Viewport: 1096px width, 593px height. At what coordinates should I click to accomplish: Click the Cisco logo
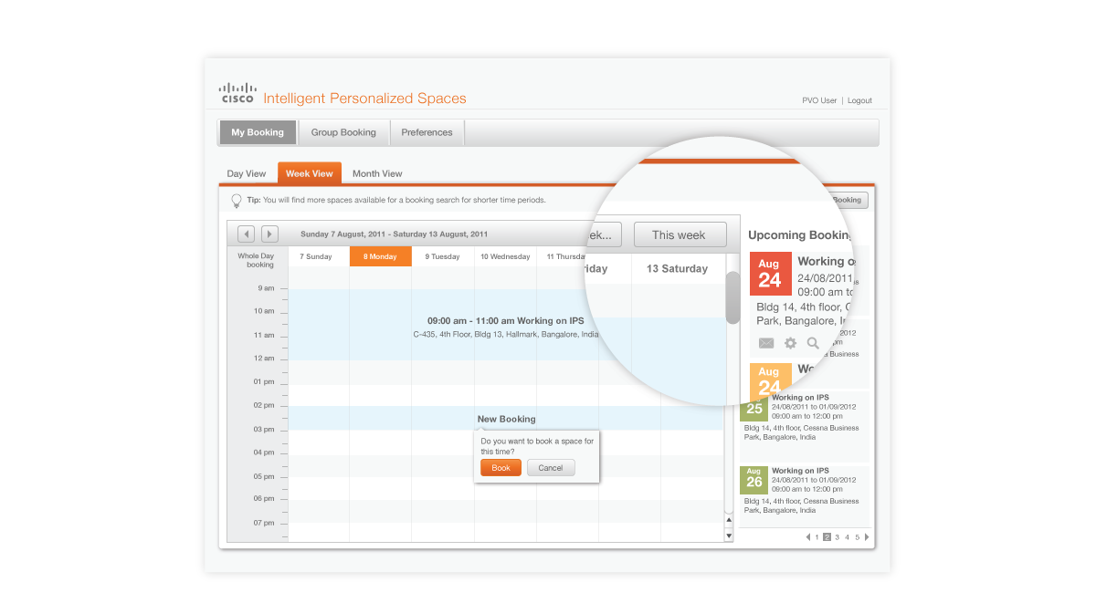pos(237,92)
